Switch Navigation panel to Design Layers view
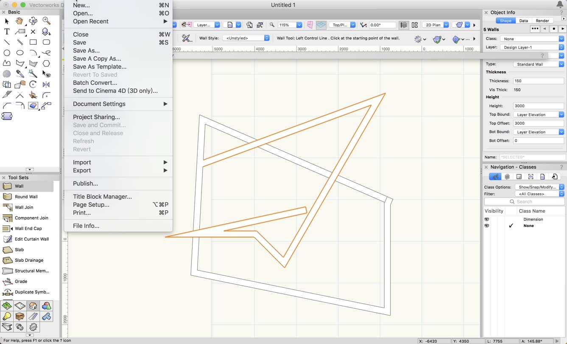This screenshot has height=344, width=567. point(507,176)
